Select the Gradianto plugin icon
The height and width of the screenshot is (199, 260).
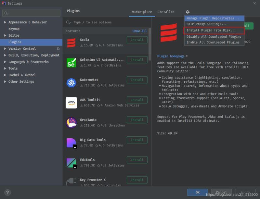point(71,123)
